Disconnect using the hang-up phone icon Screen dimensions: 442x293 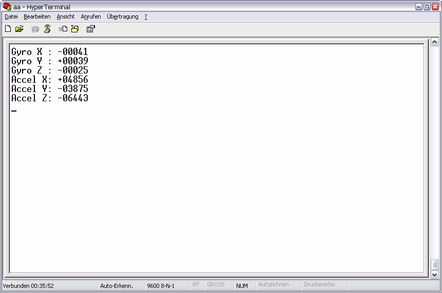47,29
